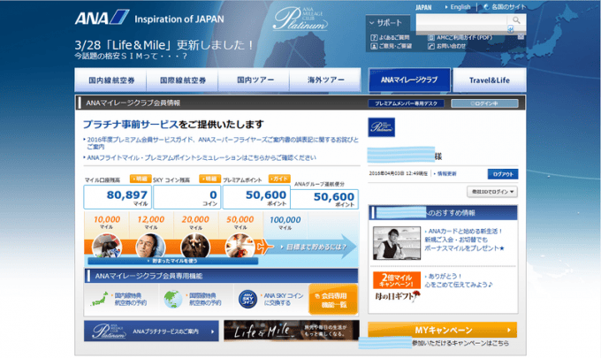This screenshot has height=358, width=601.
Task: Select 国際線航空券 tab
Action: click(182, 80)
